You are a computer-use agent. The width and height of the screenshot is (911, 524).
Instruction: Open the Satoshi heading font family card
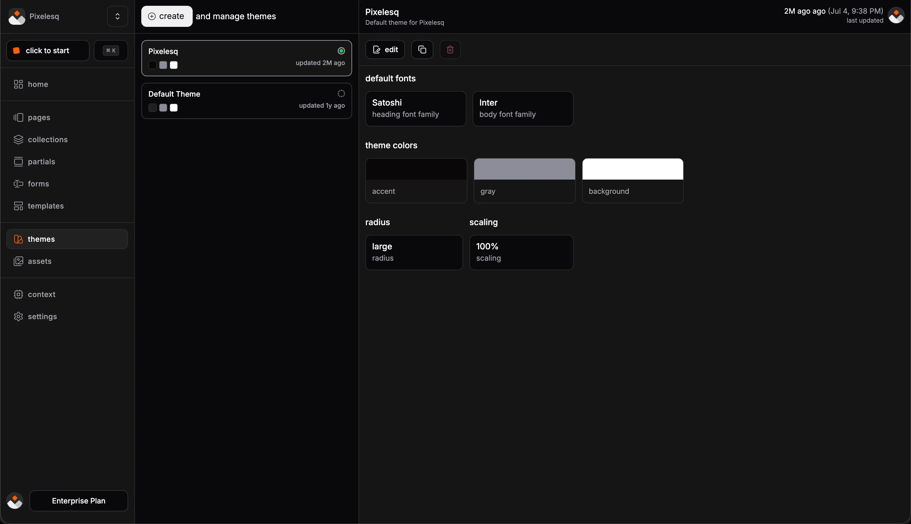click(x=415, y=108)
